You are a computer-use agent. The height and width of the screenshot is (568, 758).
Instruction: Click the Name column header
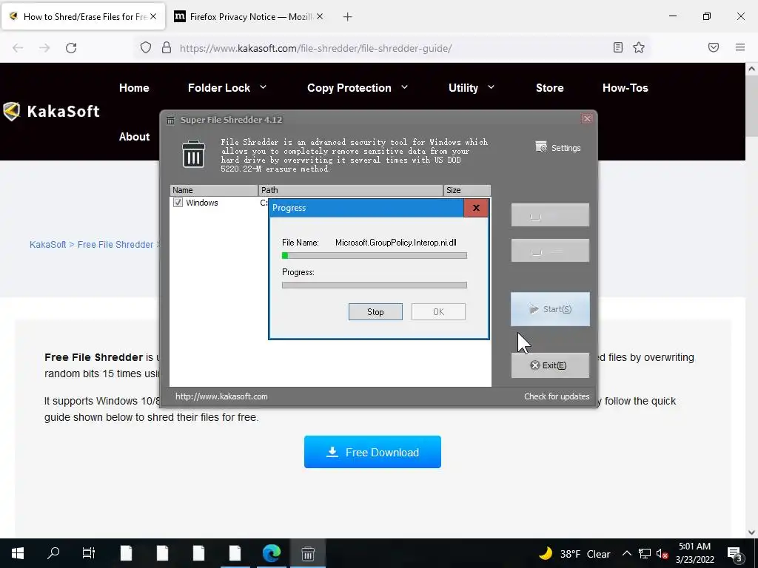pos(214,190)
